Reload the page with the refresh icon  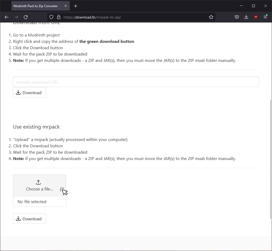coord(26,17)
